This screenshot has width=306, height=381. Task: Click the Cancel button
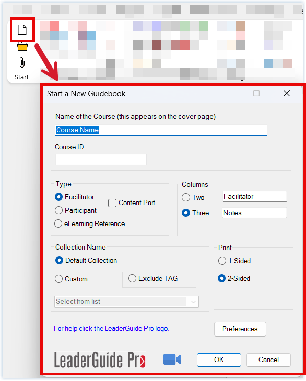[268, 360]
